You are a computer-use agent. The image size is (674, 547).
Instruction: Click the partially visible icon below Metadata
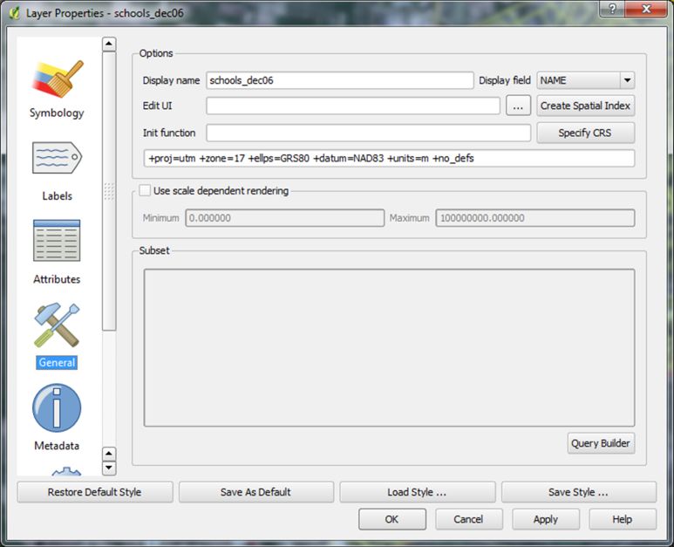pos(66,471)
